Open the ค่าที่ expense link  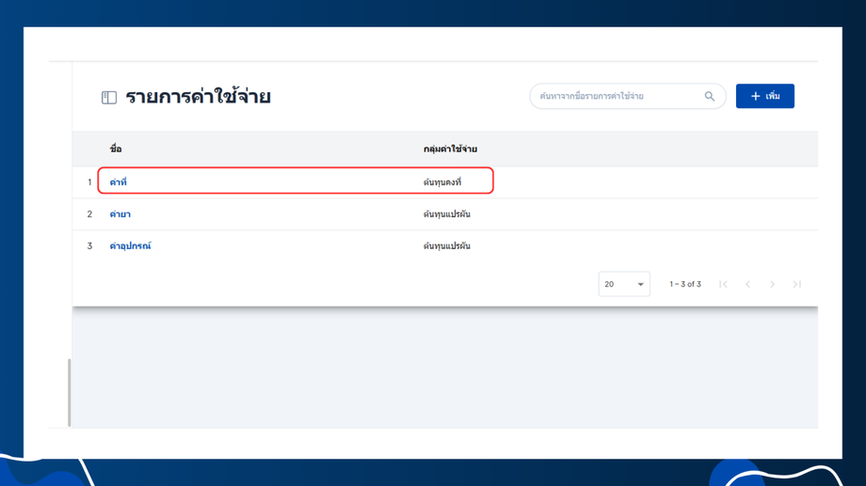pos(118,182)
